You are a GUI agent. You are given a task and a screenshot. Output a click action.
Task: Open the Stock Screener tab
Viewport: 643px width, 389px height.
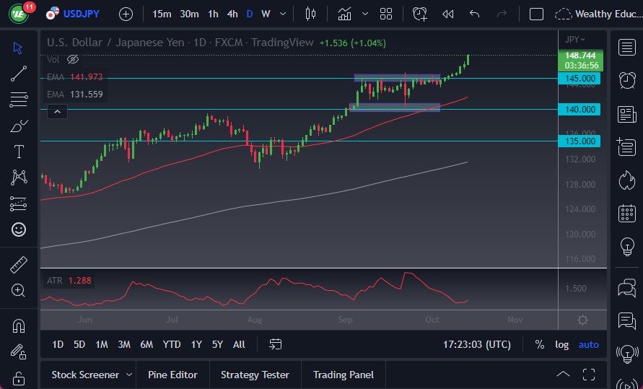[x=85, y=375]
